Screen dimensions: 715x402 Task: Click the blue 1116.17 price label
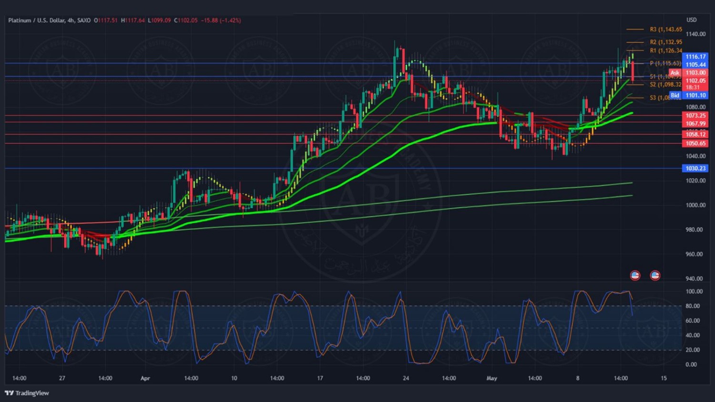click(695, 57)
